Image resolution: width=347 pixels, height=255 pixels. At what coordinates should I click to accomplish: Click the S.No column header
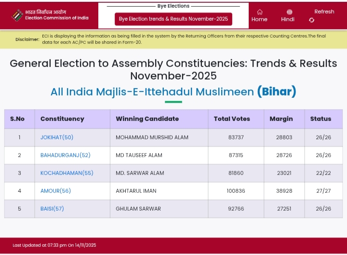coord(17,119)
